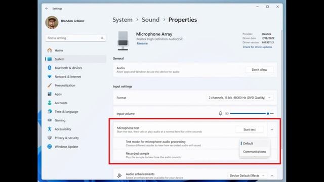Image resolution: width=324 pixels, height=182 pixels.
Task: Click Check for driver updates link
Action: click(x=257, y=47)
